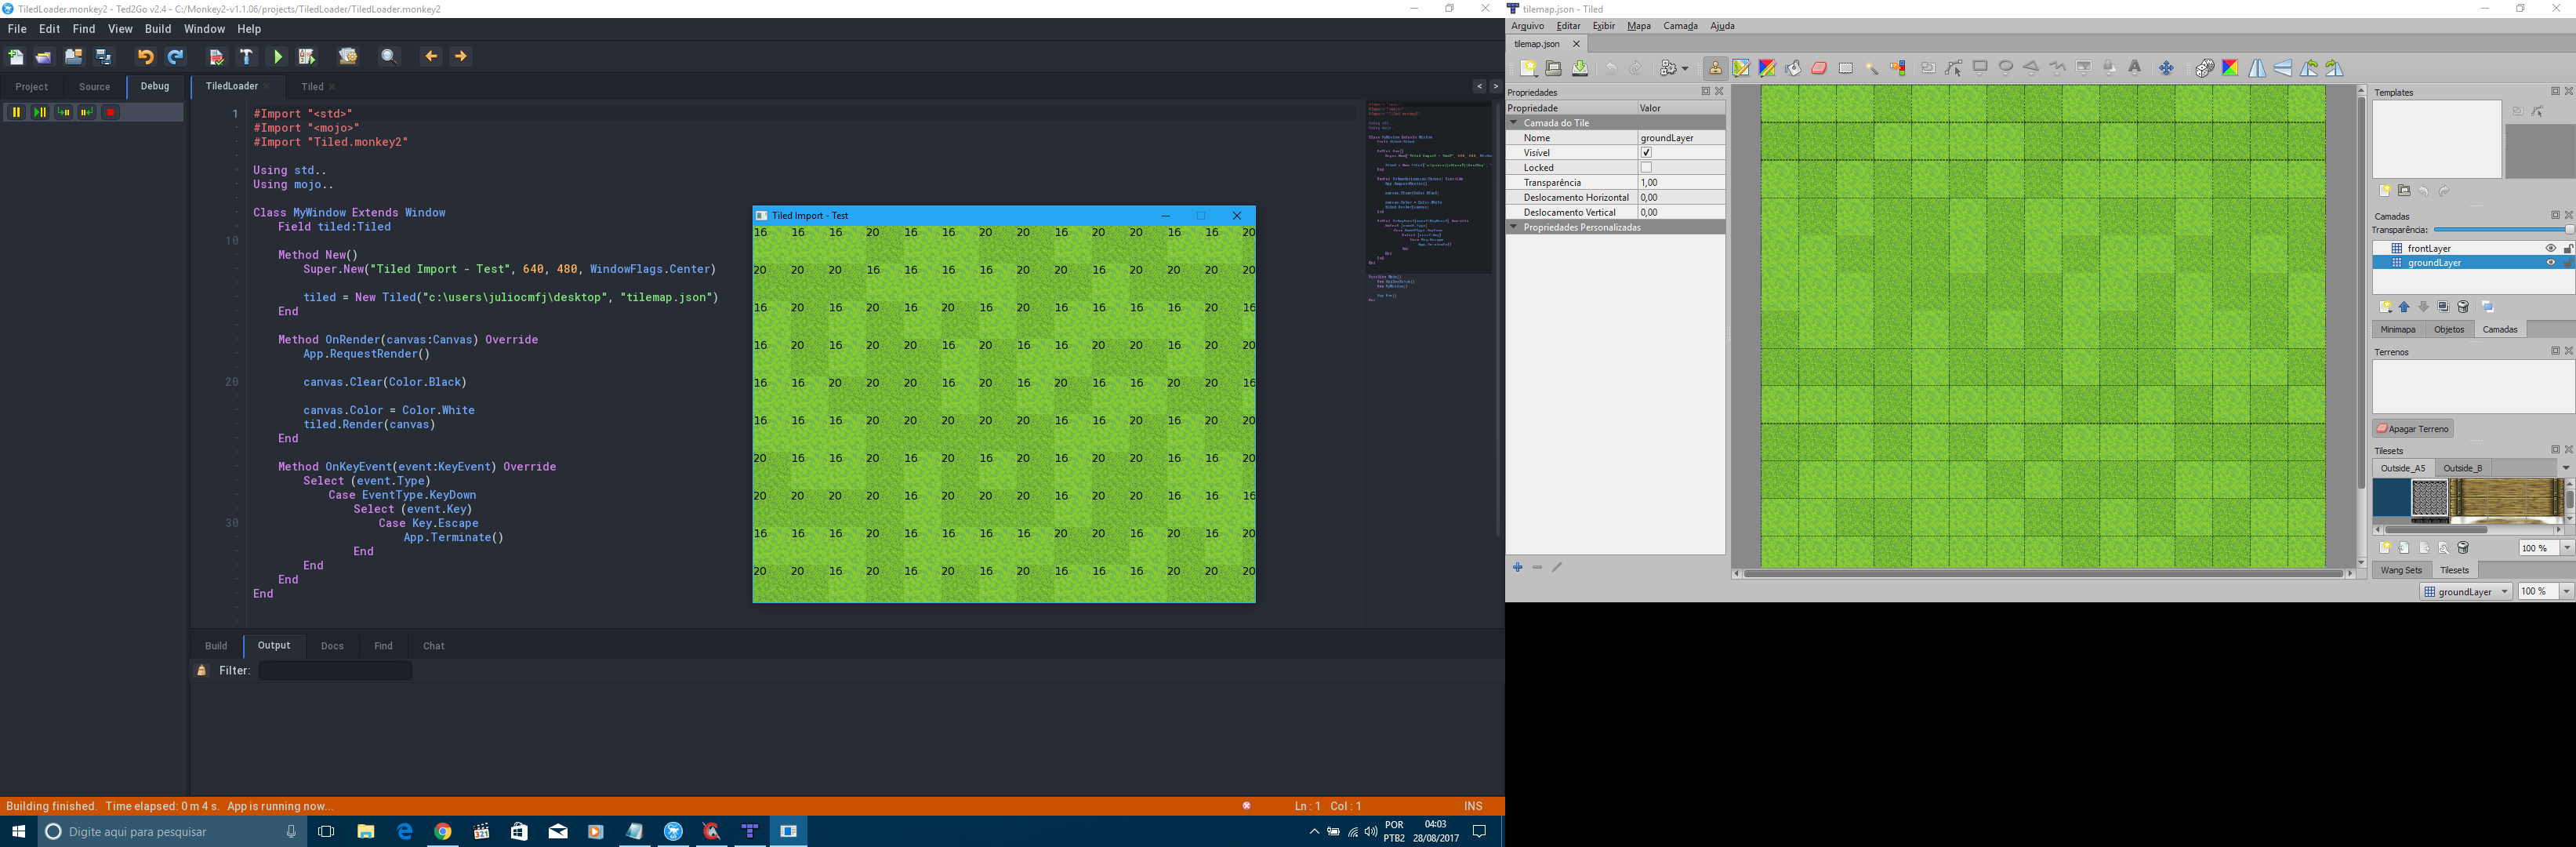Open the Mapa menu
The width and height of the screenshot is (2576, 847).
[1638, 26]
